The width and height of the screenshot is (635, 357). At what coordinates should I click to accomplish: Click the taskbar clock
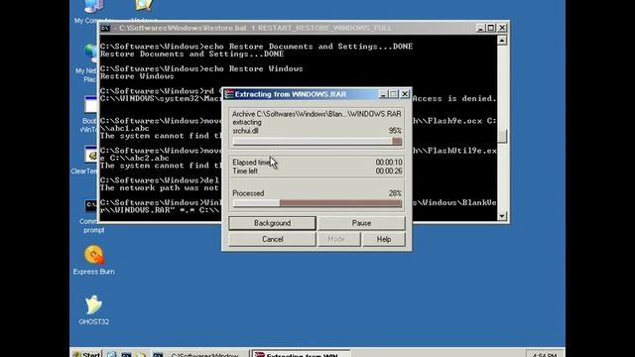pyautogui.click(x=545, y=354)
